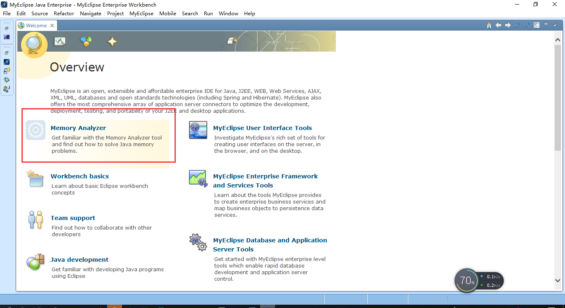
Task: Open MyEclipse User Interface Tools link
Action: point(263,128)
